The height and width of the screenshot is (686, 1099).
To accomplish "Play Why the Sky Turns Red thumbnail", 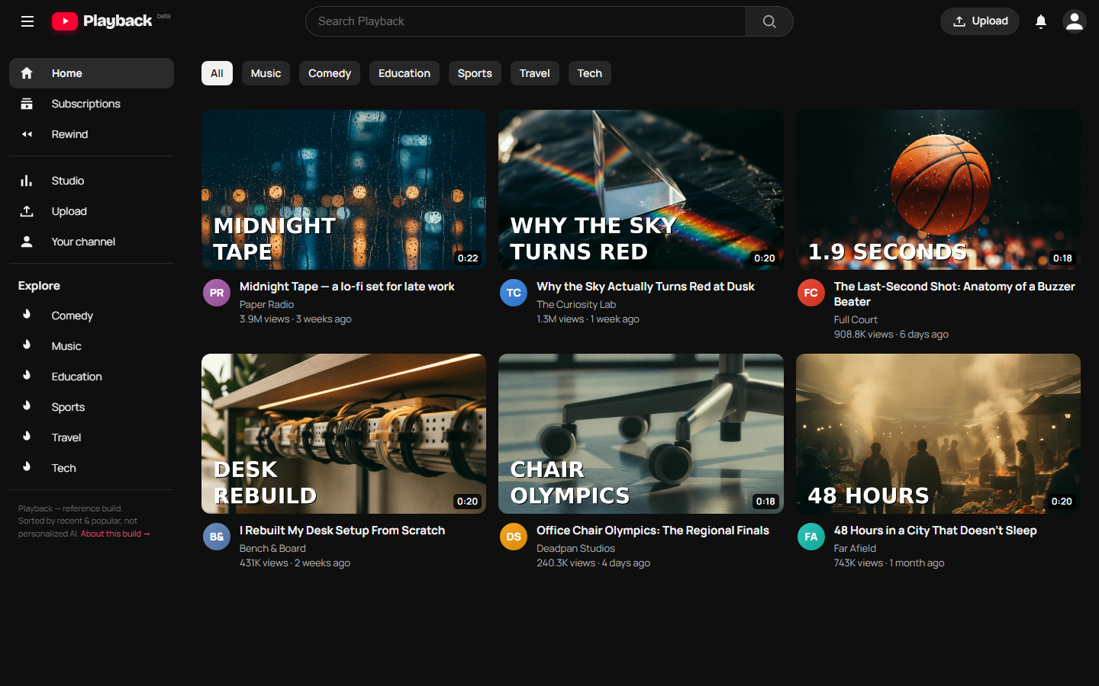I will tap(641, 190).
